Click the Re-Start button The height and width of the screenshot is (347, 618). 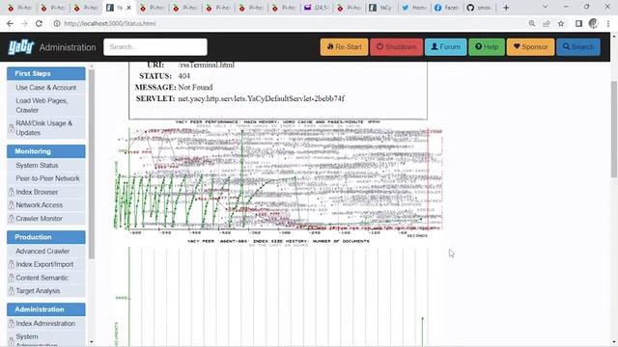pyautogui.click(x=344, y=47)
